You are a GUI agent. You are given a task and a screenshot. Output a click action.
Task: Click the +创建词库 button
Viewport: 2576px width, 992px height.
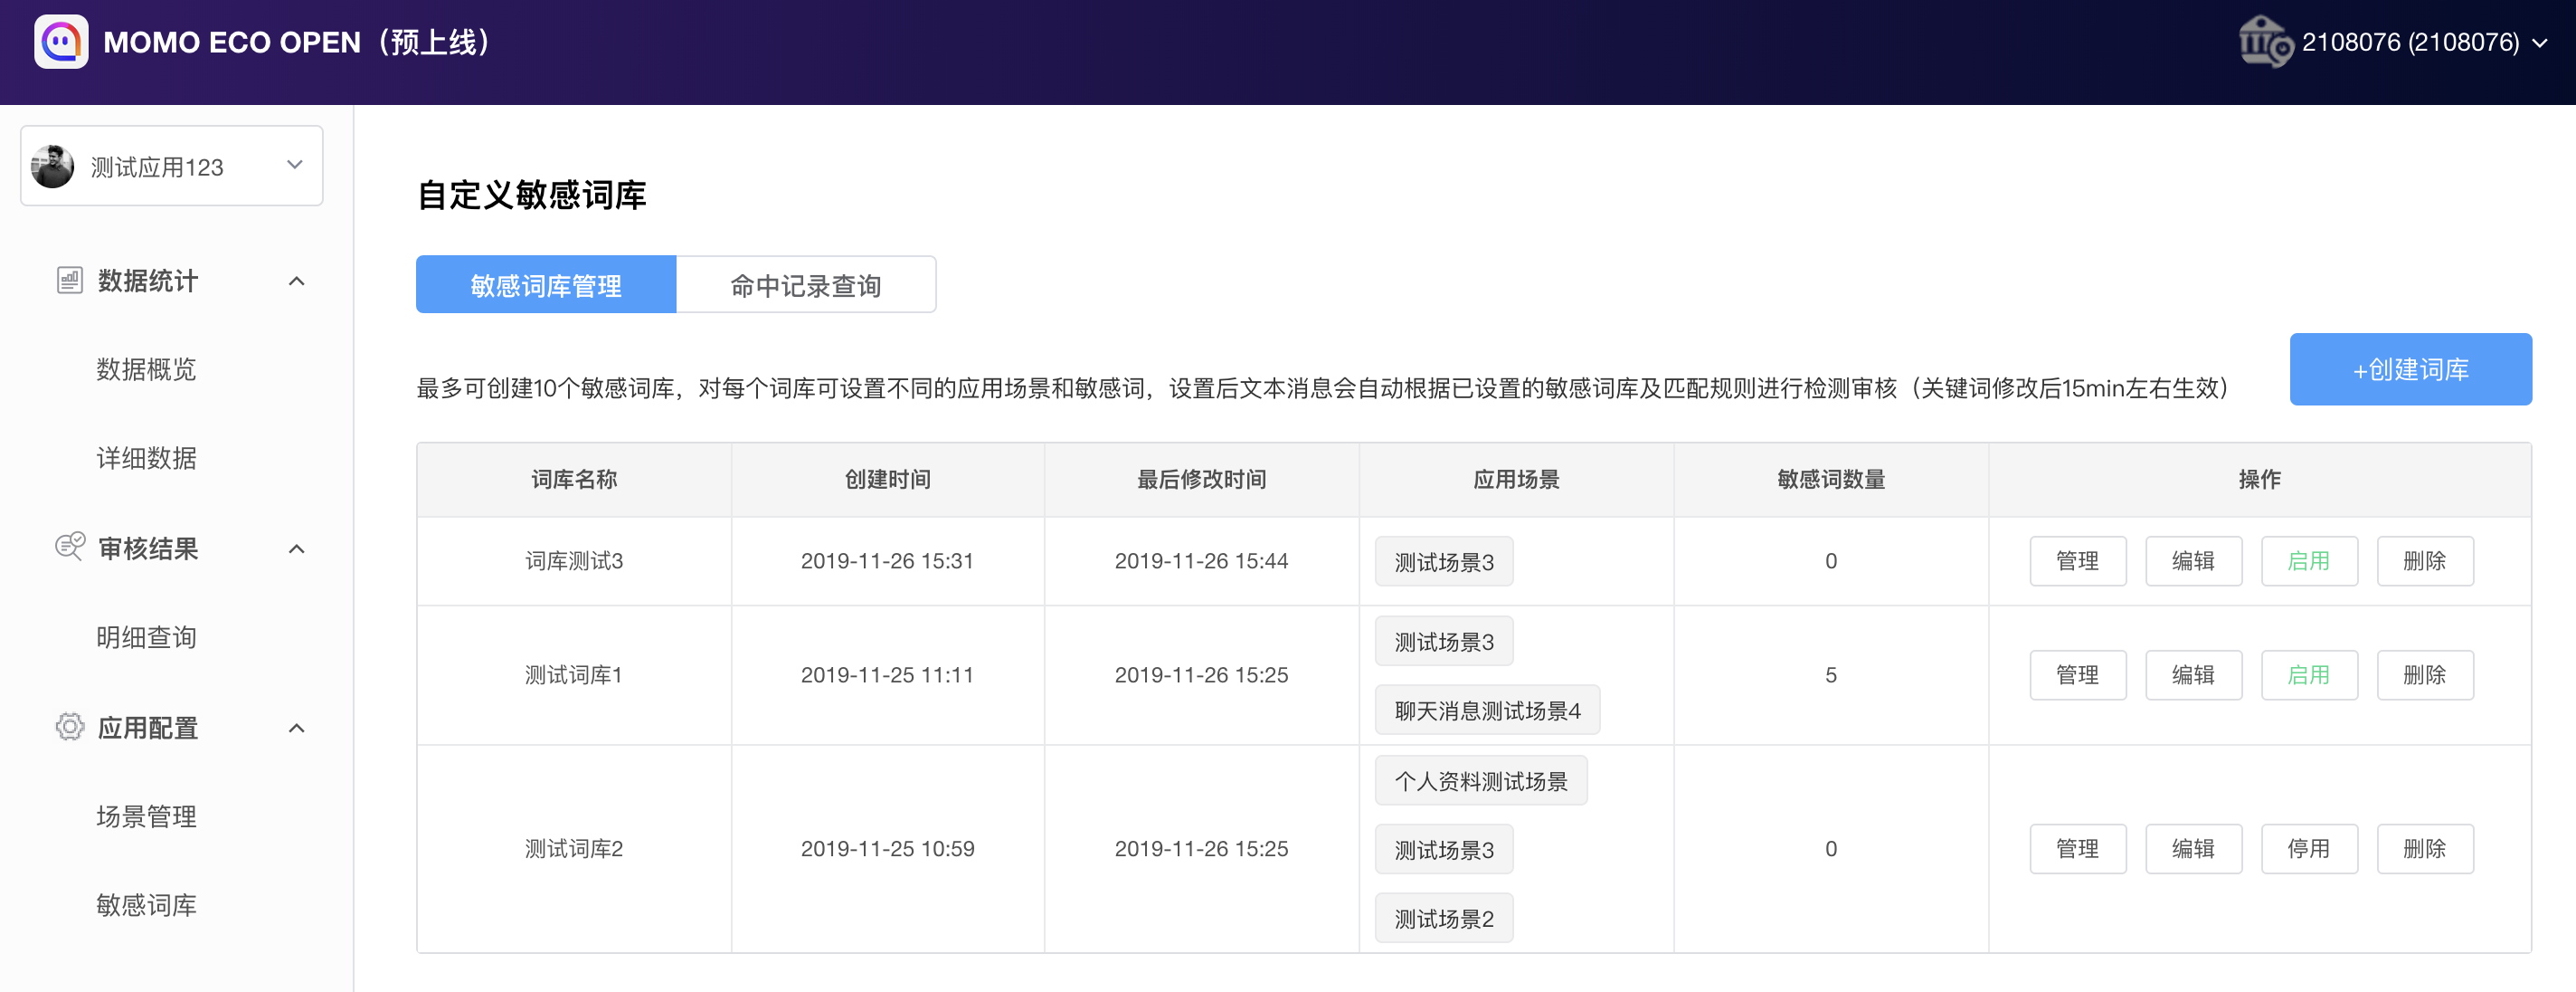[x=2410, y=369]
